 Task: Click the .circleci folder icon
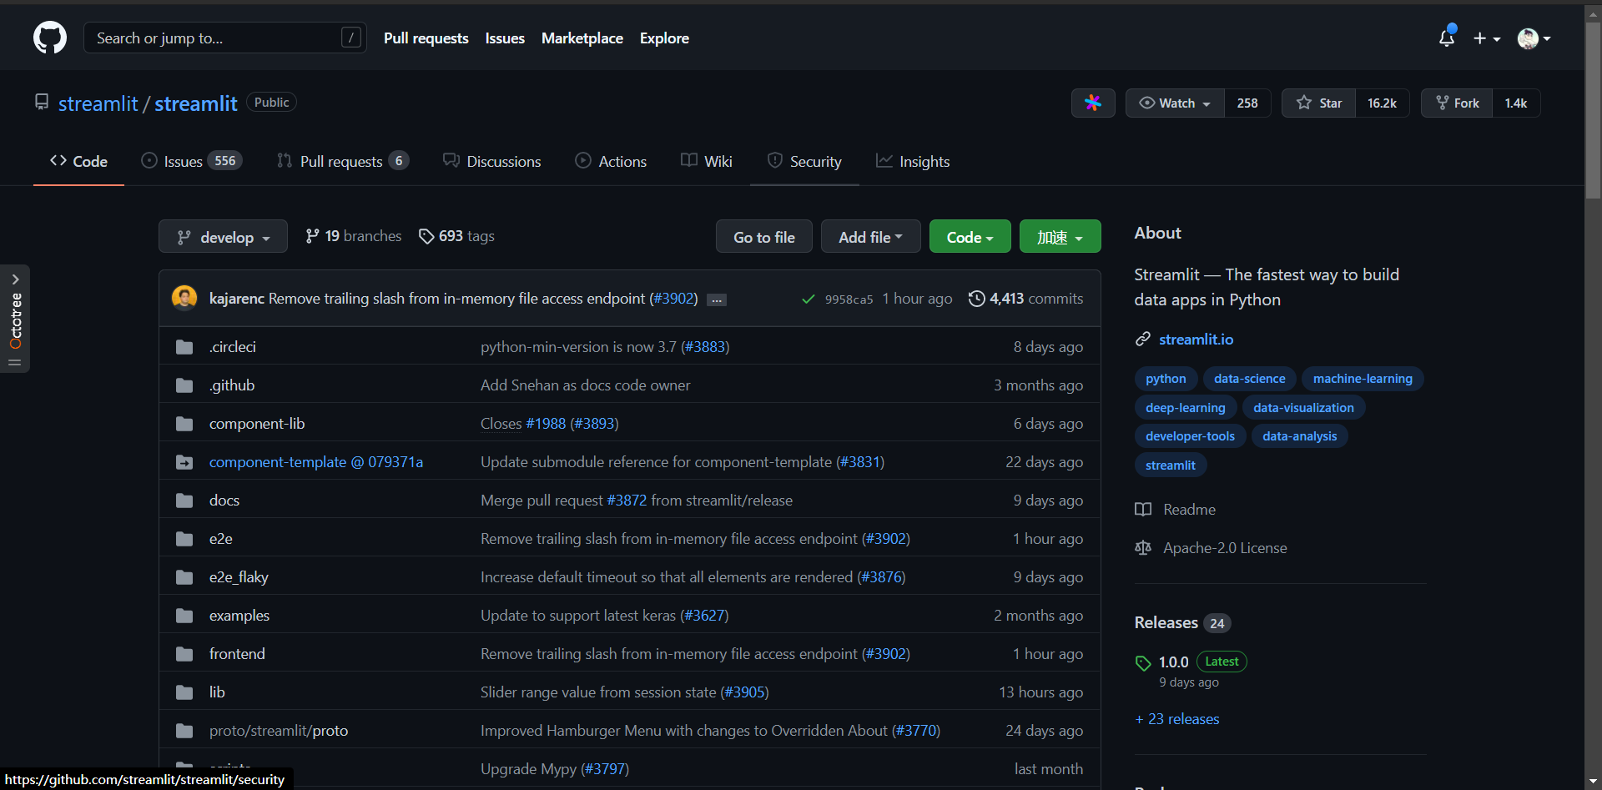184,347
